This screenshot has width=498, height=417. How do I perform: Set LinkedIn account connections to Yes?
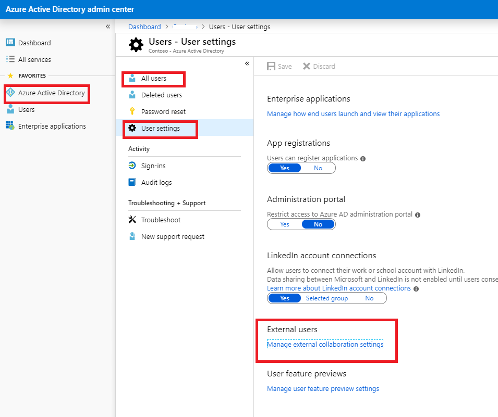tap(285, 298)
